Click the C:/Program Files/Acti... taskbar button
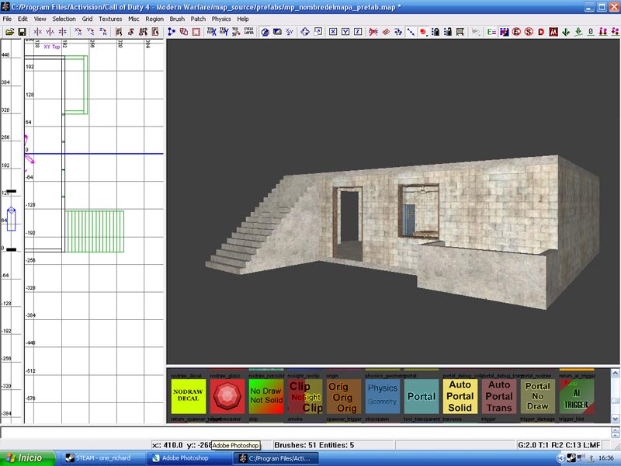 276,458
